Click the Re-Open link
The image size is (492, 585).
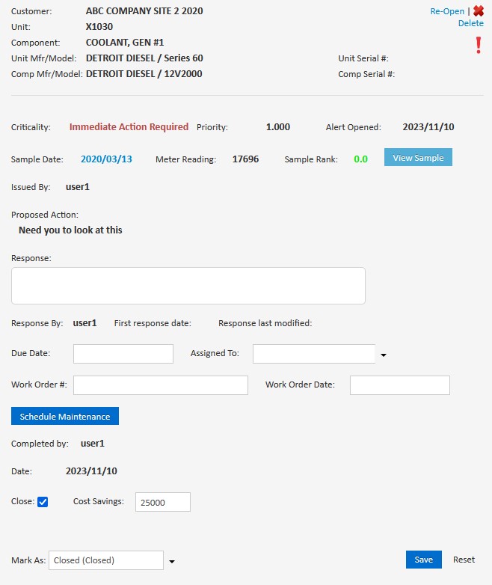click(x=447, y=11)
